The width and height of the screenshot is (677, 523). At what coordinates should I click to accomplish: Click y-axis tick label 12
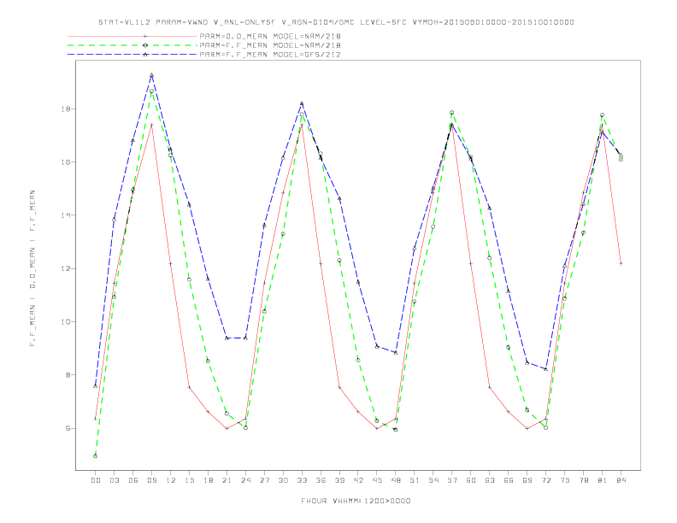tap(66, 268)
